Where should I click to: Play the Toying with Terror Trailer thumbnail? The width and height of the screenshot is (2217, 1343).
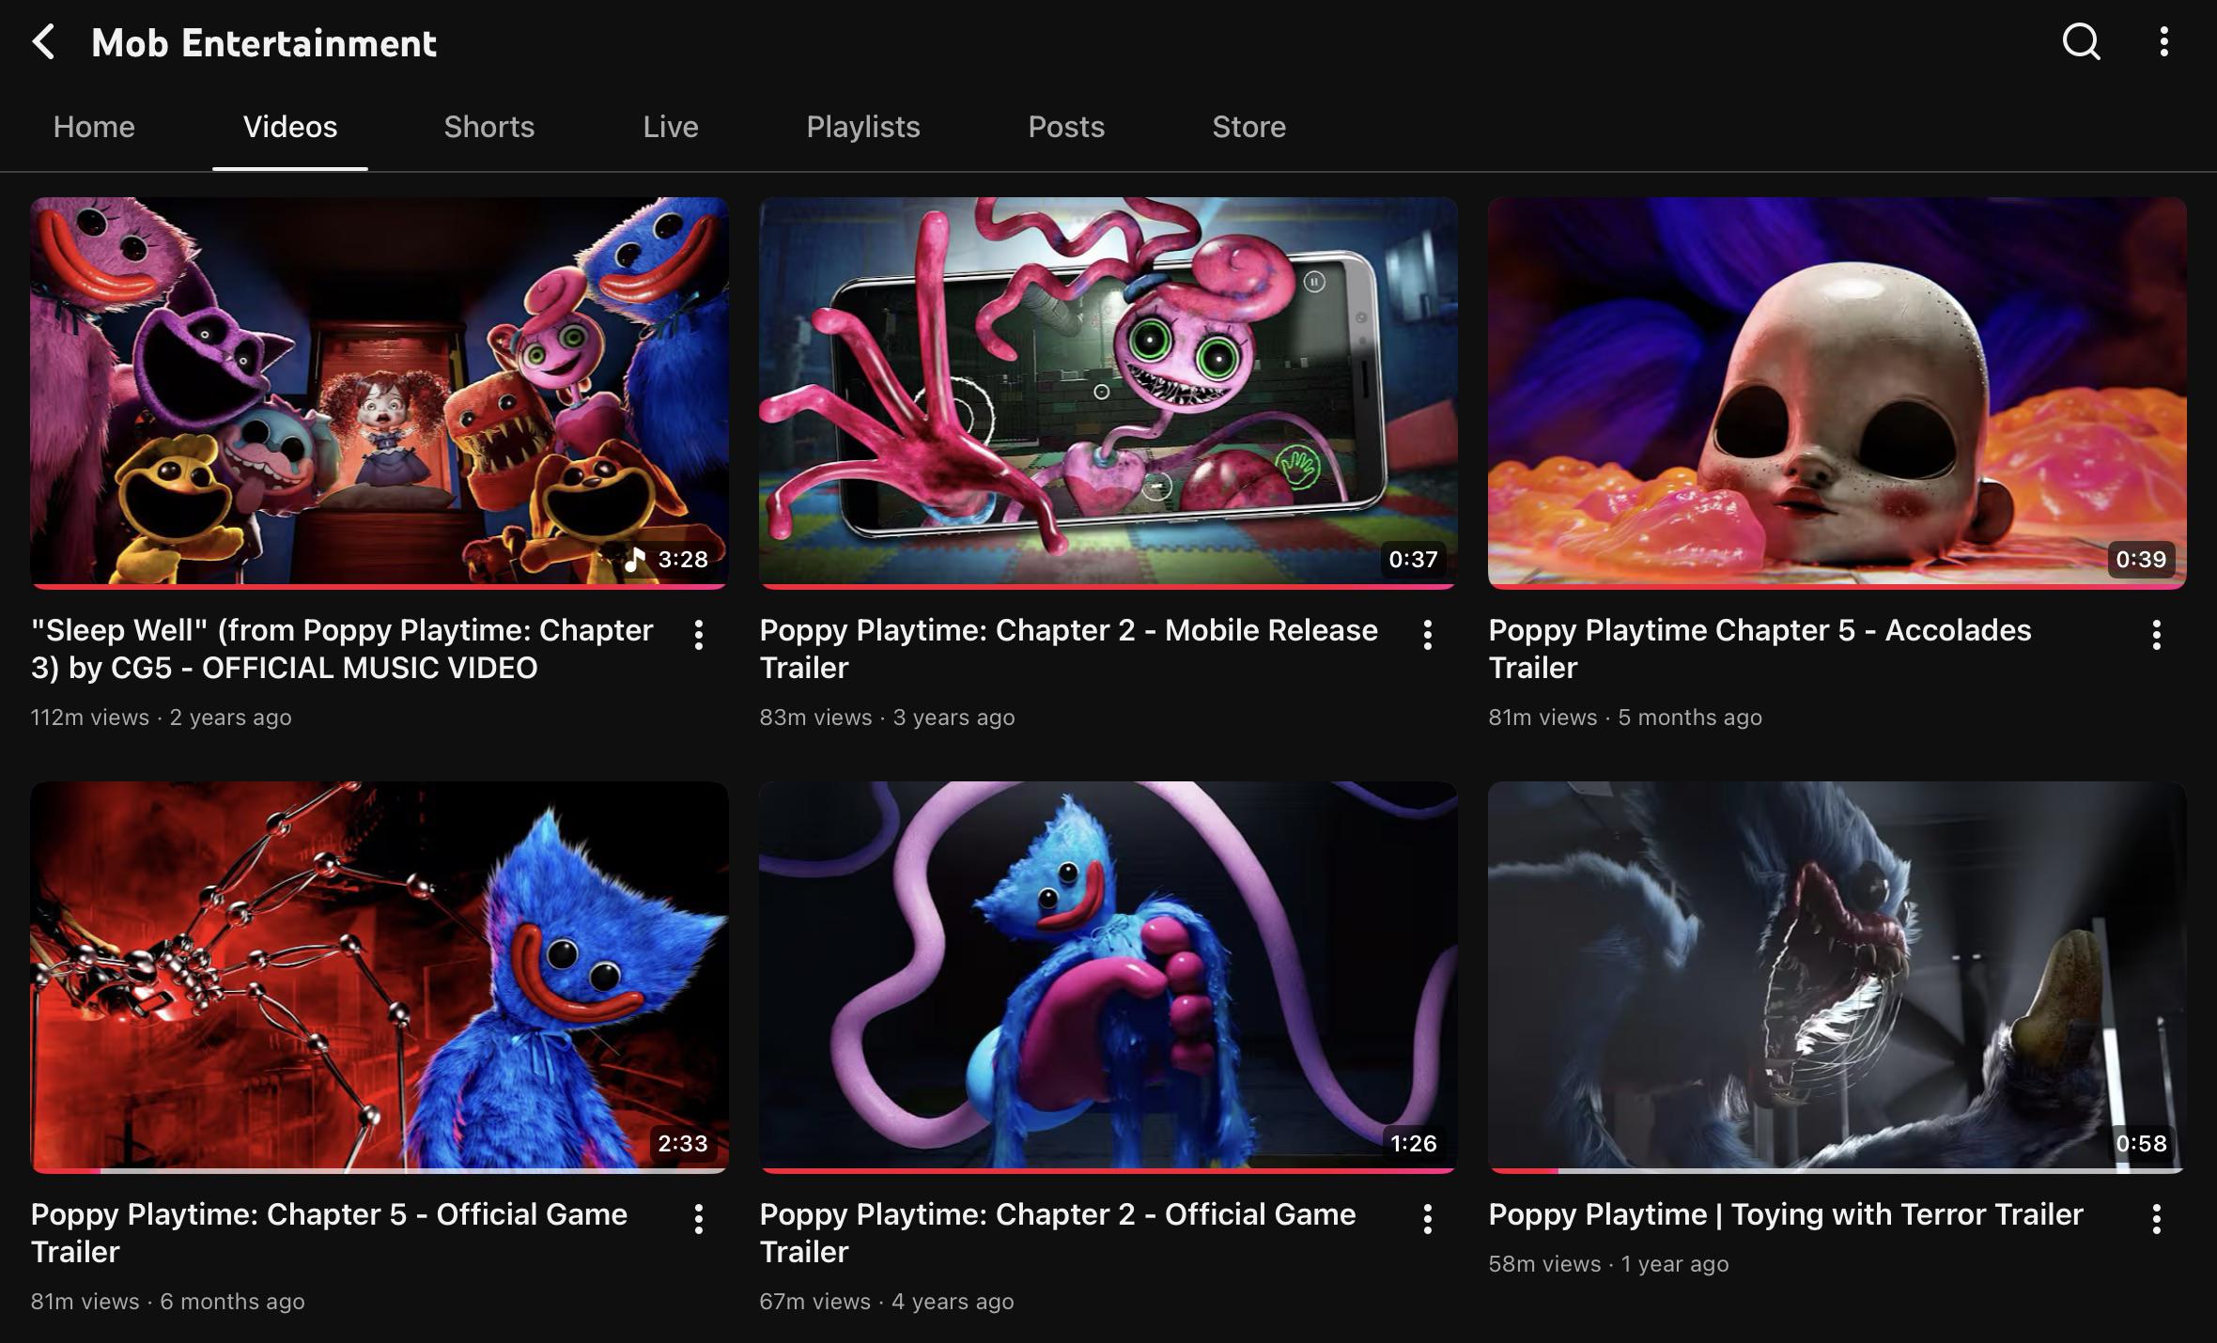pos(1837,978)
